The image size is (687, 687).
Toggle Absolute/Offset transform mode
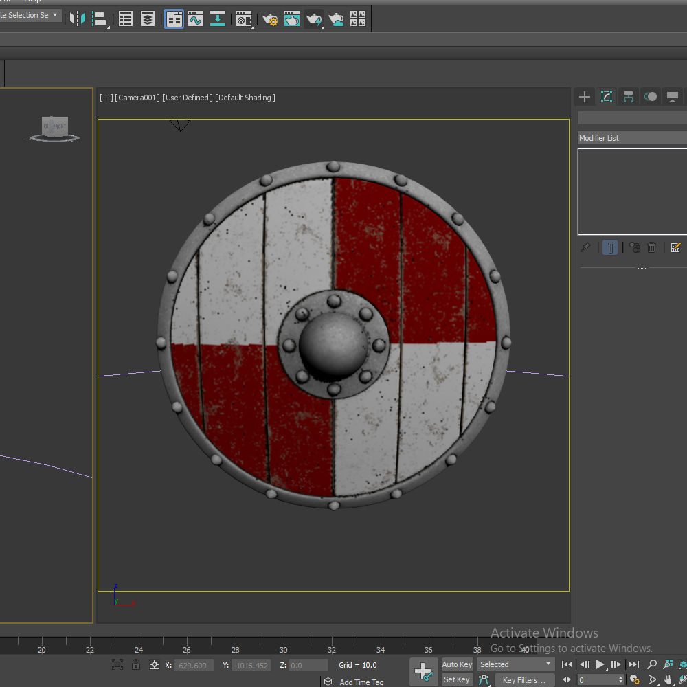154,664
